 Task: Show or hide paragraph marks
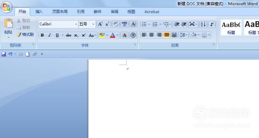click(x=212, y=24)
